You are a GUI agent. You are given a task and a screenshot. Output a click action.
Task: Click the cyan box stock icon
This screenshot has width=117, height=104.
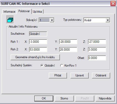(10, 19)
